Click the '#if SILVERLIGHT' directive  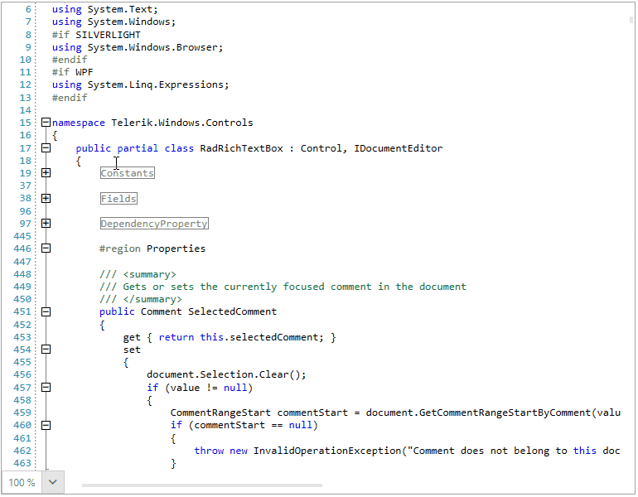click(x=96, y=35)
